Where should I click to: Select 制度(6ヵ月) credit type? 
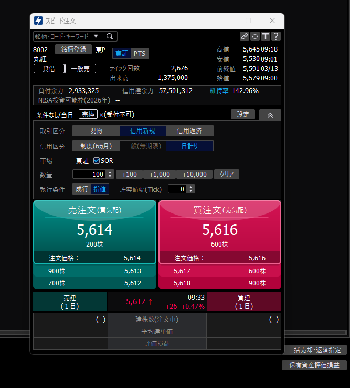tap(95, 146)
